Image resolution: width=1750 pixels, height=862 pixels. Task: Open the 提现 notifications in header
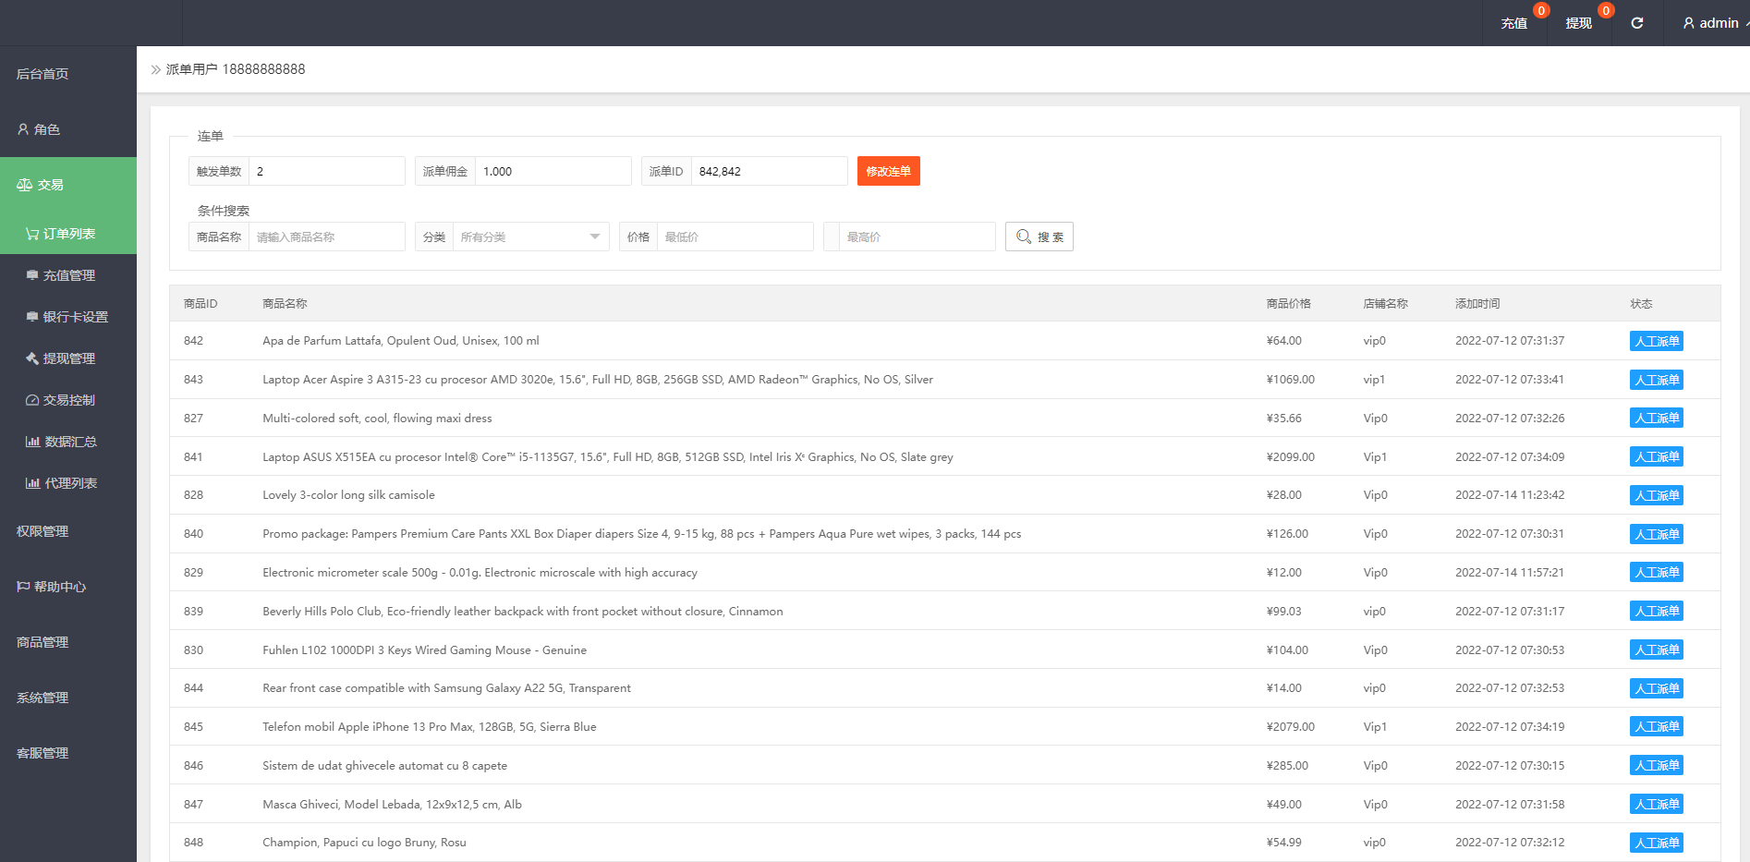click(x=1578, y=23)
